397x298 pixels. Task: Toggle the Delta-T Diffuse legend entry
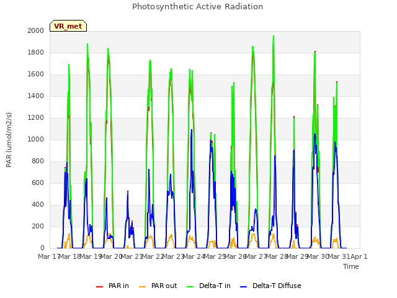(270, 286)
